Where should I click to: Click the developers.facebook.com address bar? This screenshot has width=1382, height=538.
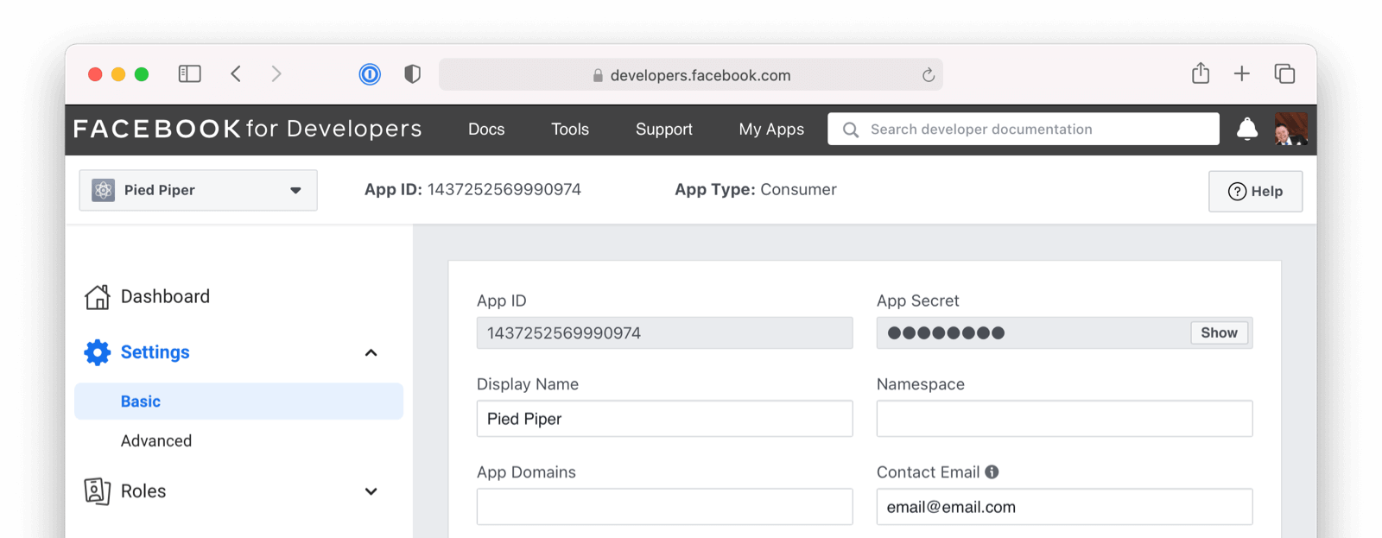point(691,75)
